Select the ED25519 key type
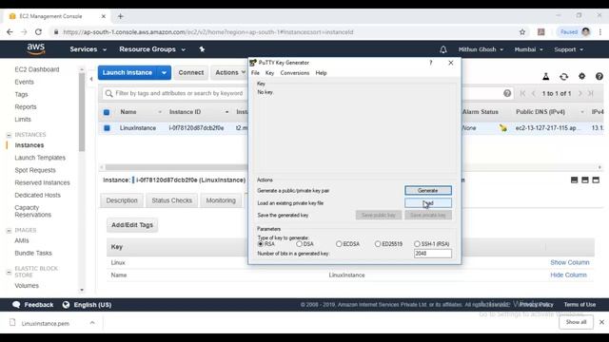Viewport: 609px width, 342px height. 378,244
